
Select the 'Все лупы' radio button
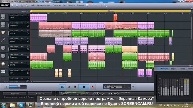pos(62,94)
